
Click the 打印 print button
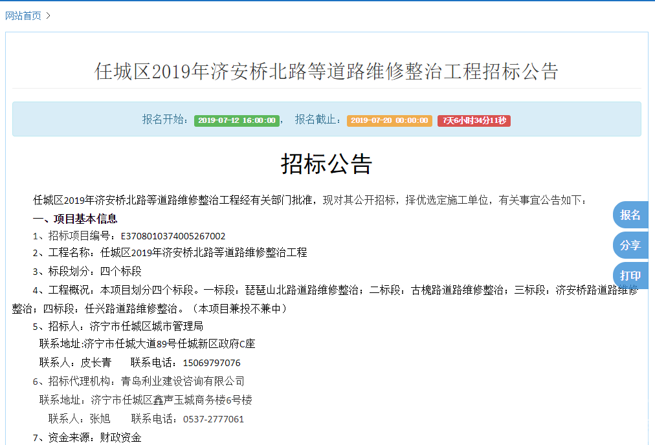click(630, 276)
